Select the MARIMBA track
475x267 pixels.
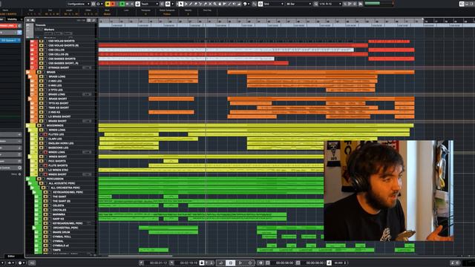tap(59, 214)
